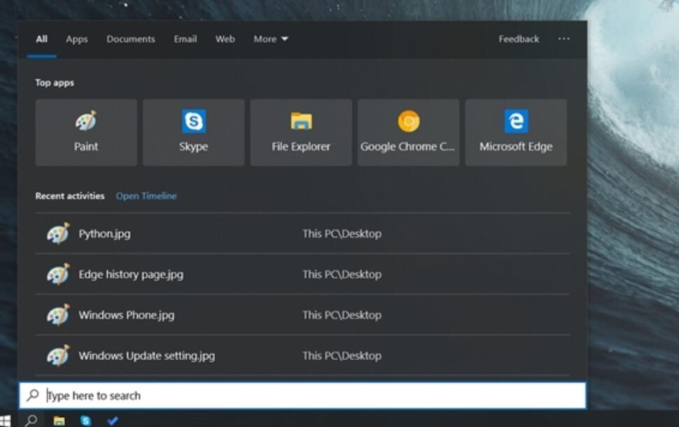This screenshot has width=679, height=427.
Task: Click the Type here to search box
Action: tap(308, 395)
